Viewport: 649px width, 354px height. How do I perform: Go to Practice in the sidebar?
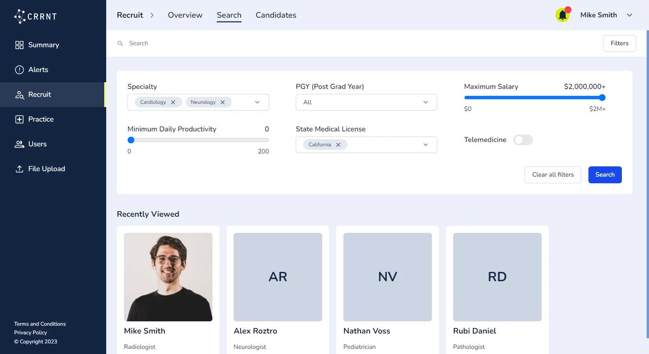(x=41, y=119)
